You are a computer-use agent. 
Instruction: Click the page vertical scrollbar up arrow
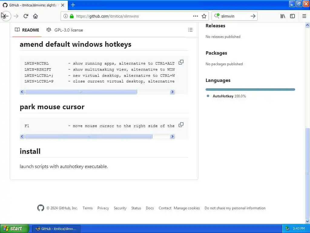[x=307, y=25]
